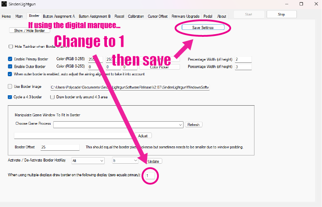The image size is (322, 207).
Task: Open the Alt hotkey modifier dropdown
Action: pos(88,161)
